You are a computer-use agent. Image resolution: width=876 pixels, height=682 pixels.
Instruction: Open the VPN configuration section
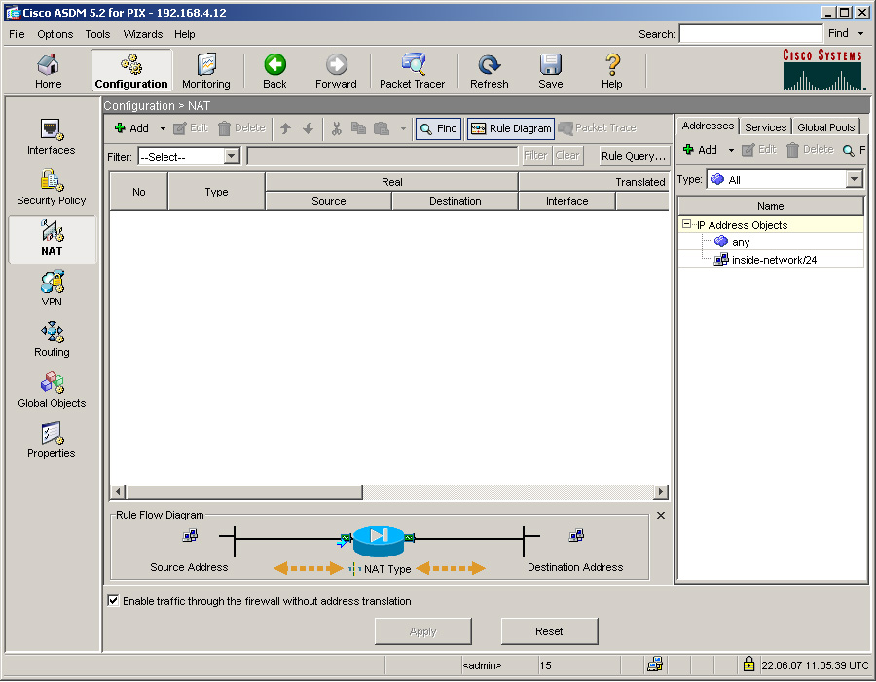[x=52, y=289]
